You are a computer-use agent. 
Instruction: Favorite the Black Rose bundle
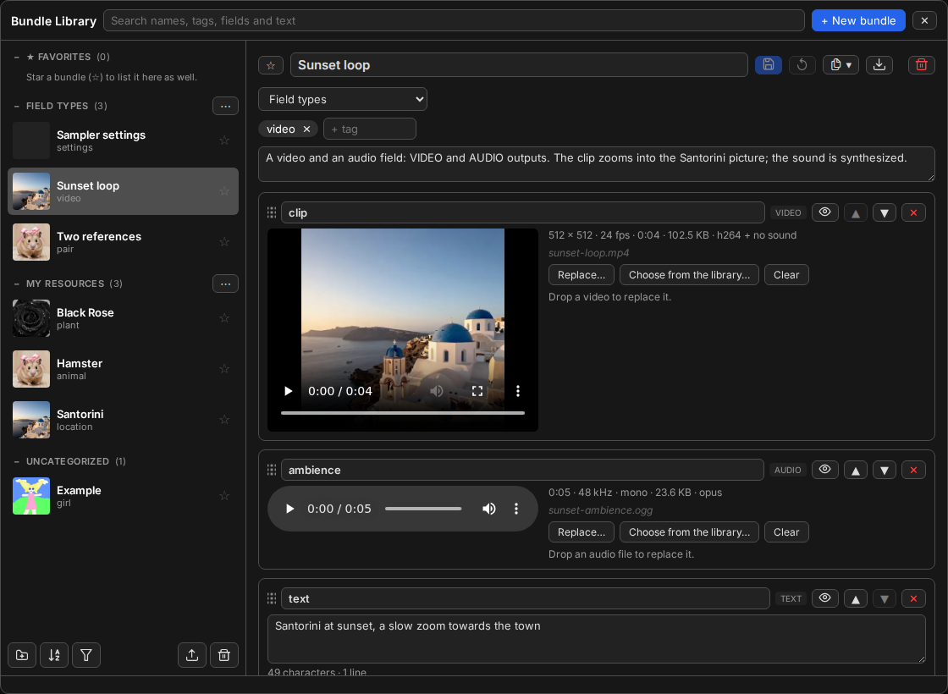(224, 318)
